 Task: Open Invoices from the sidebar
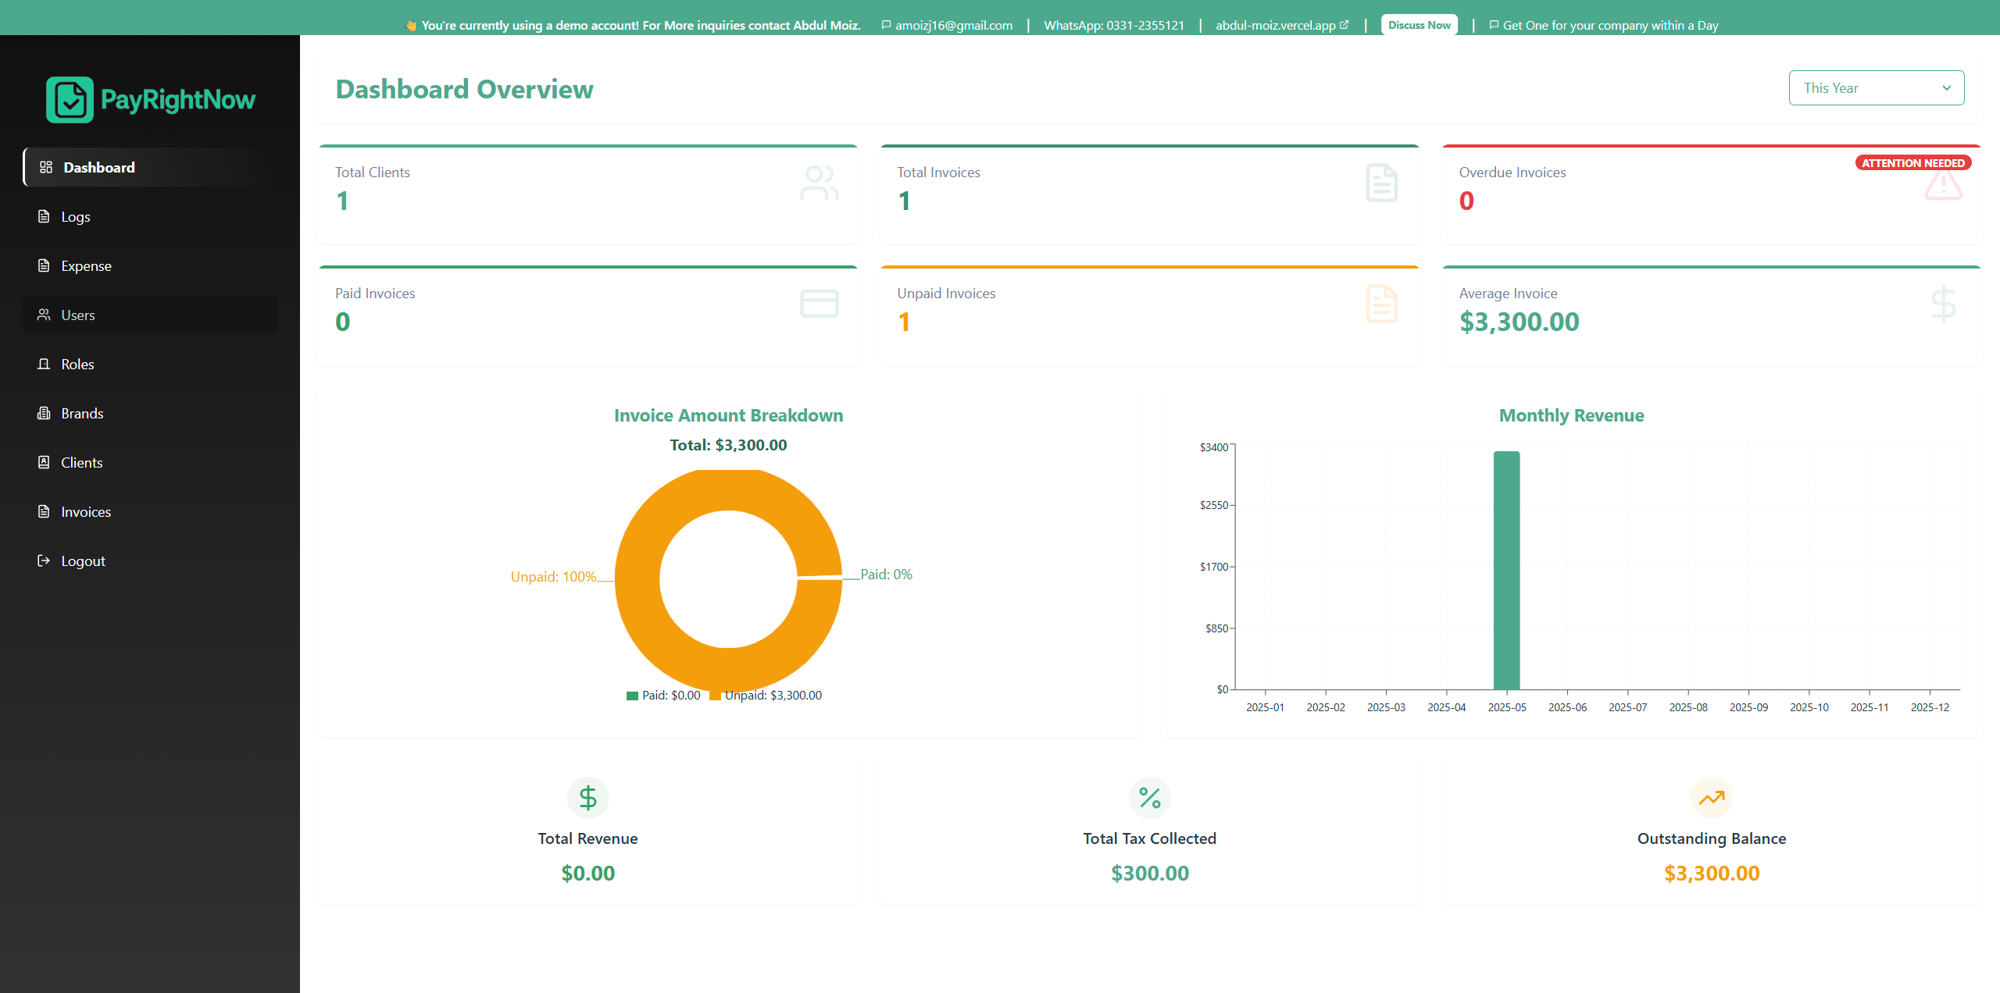tap(86, 512)
